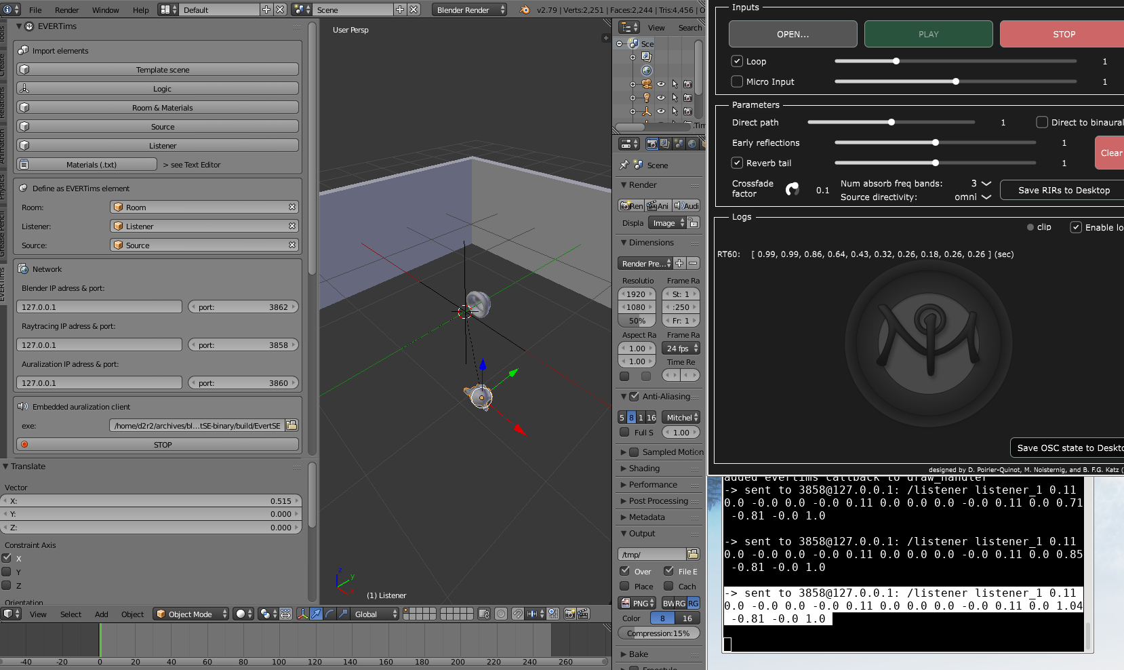The width and height of the screenshot is (1124, 670).
Task: Click the camera object icon in outliner
Action: pyautogui.click(x=647, y=84)
